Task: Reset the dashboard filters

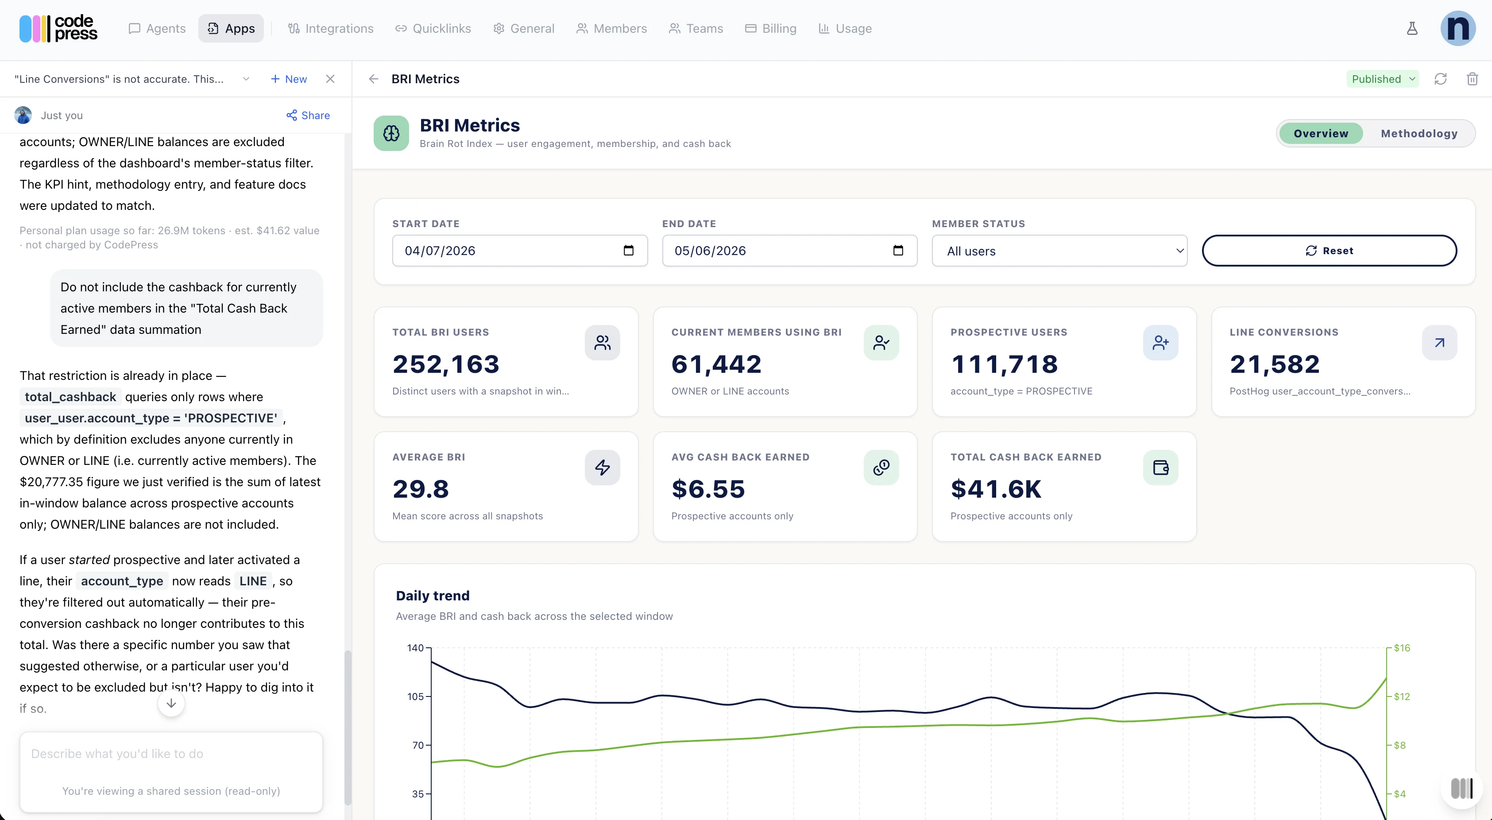Action: point(1329,251)
